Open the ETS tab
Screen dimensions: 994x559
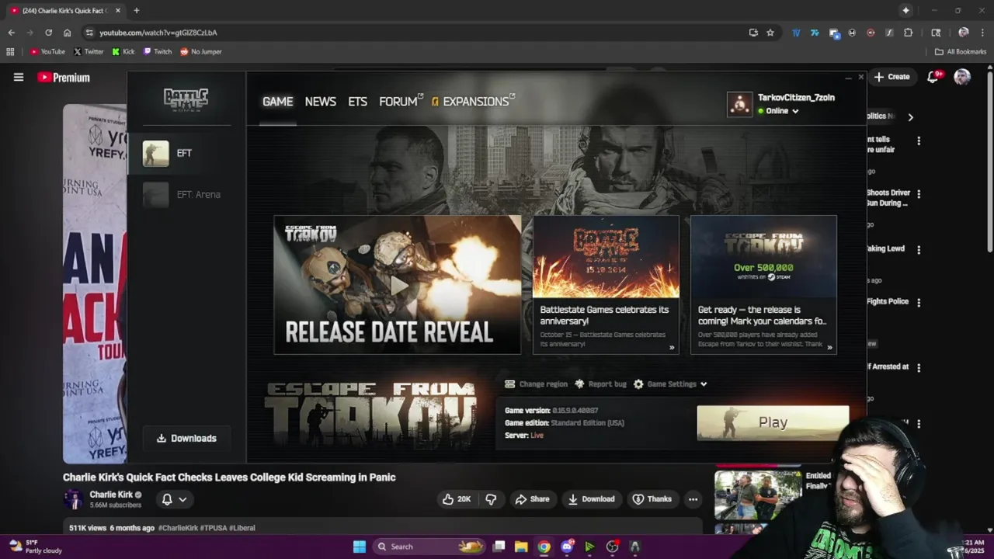[357, 102]
